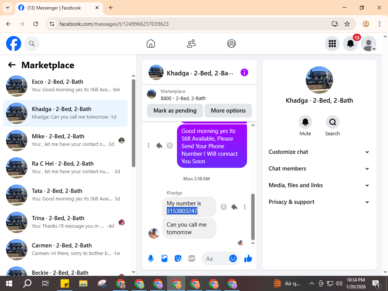Open more options for 'Good morning' sent message
This screenshot has height=291, width=388.
pyautogui.click(x=149, y=145)
